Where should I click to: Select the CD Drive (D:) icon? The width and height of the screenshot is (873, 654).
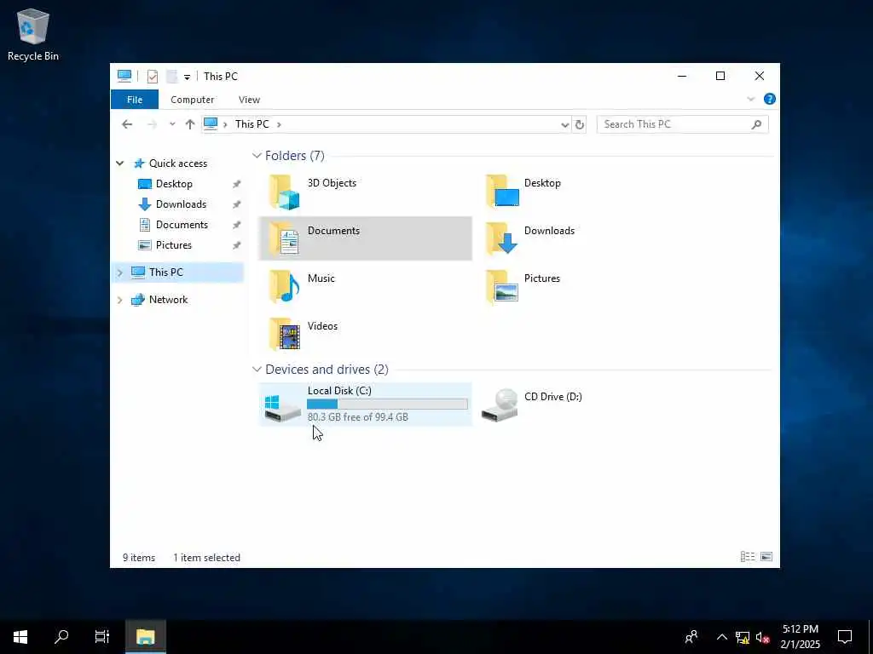click(500, 405)
